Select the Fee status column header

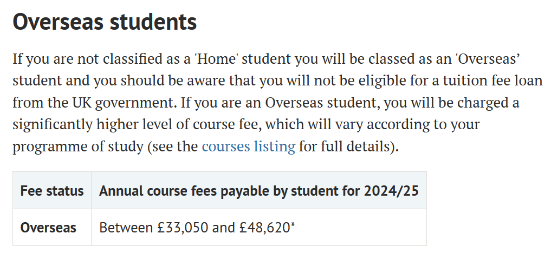pyautogui.click(x=52, y=191)
